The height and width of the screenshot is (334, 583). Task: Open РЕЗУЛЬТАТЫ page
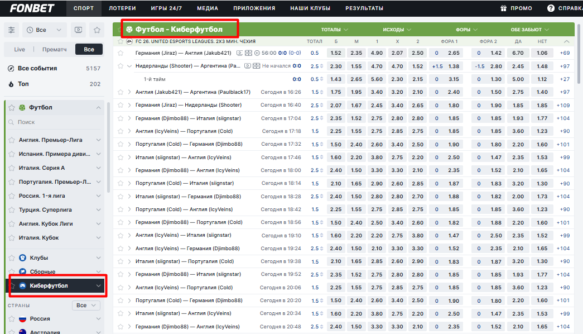[x=364, y=8]
